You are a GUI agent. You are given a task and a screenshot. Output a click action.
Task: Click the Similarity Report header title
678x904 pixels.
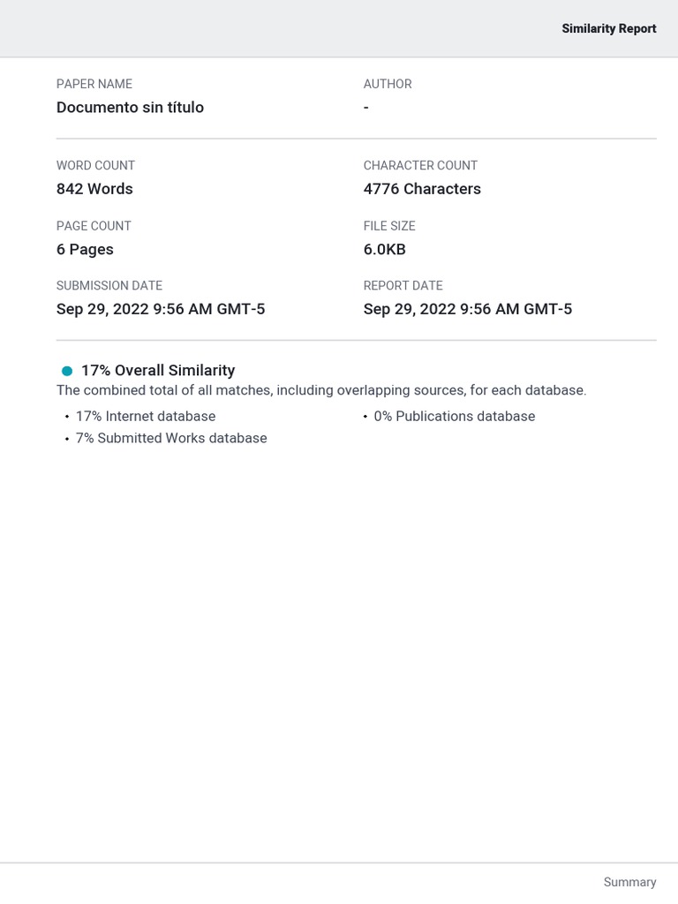click(x=608, y=28)
